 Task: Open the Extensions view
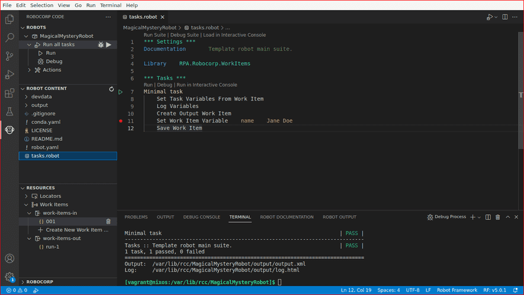point(9,93)
